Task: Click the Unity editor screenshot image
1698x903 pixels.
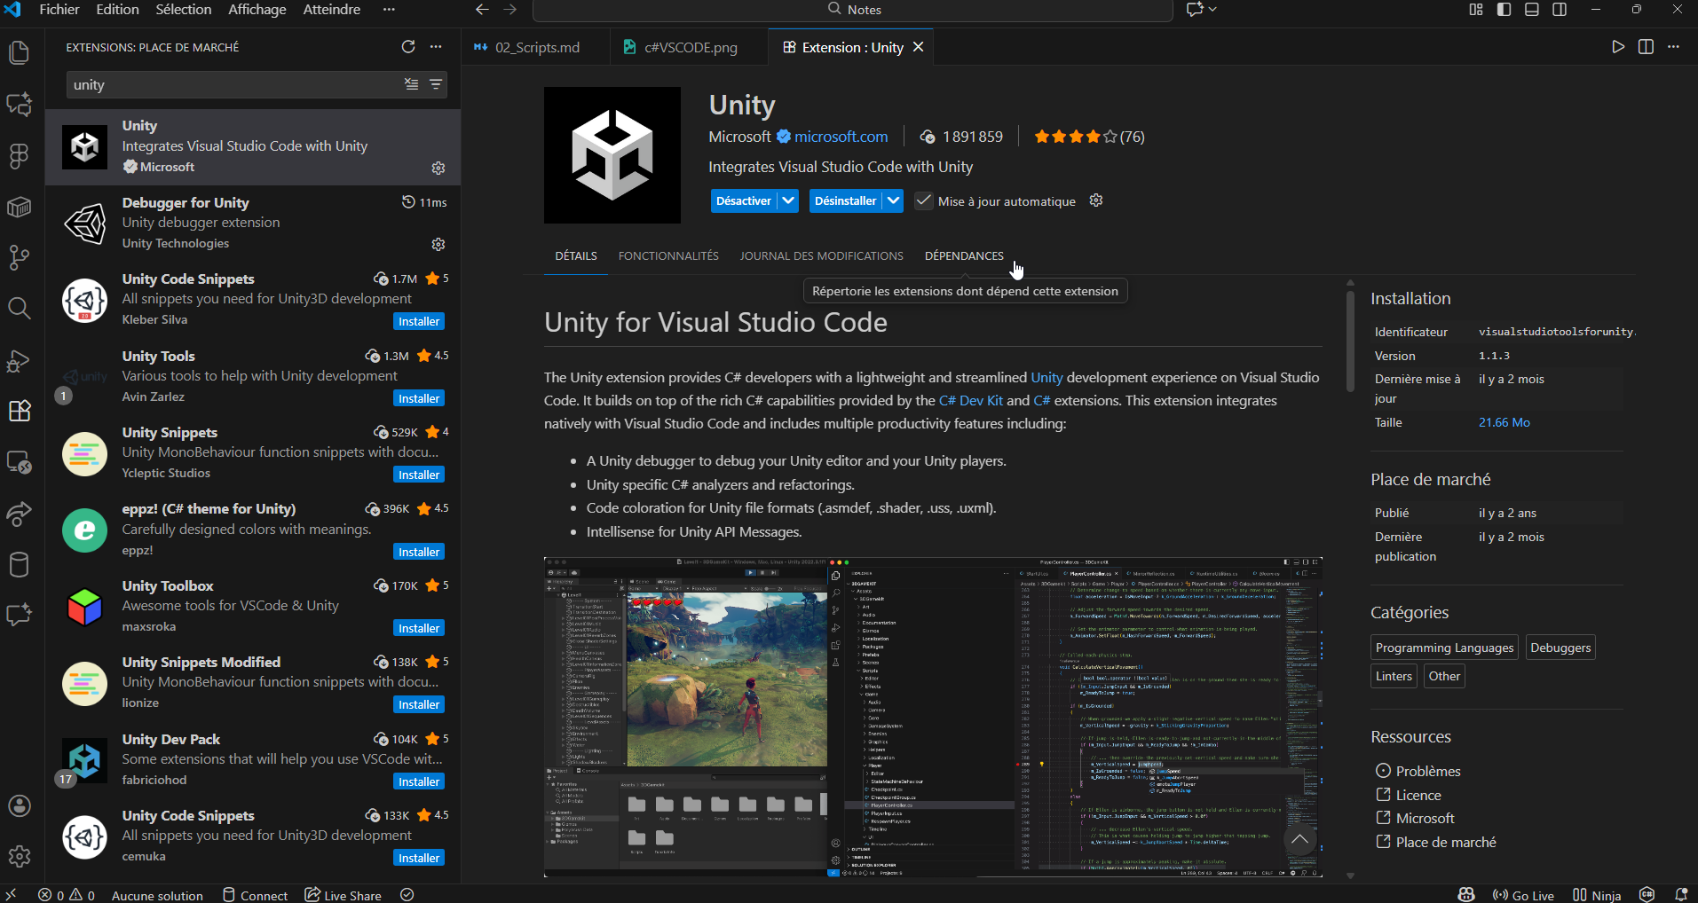Action: 933,717
